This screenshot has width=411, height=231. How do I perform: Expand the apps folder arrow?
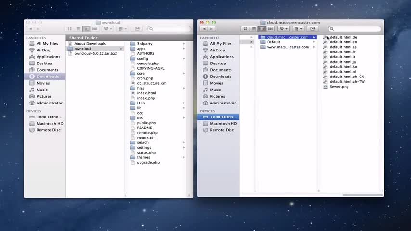point(184,49)
